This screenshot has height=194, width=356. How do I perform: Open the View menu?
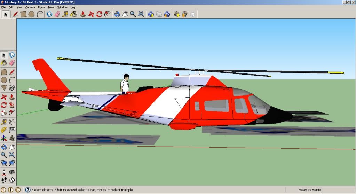click(x=19, y=7)
